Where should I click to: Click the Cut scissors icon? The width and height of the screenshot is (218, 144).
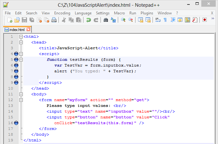coord(64,20)
